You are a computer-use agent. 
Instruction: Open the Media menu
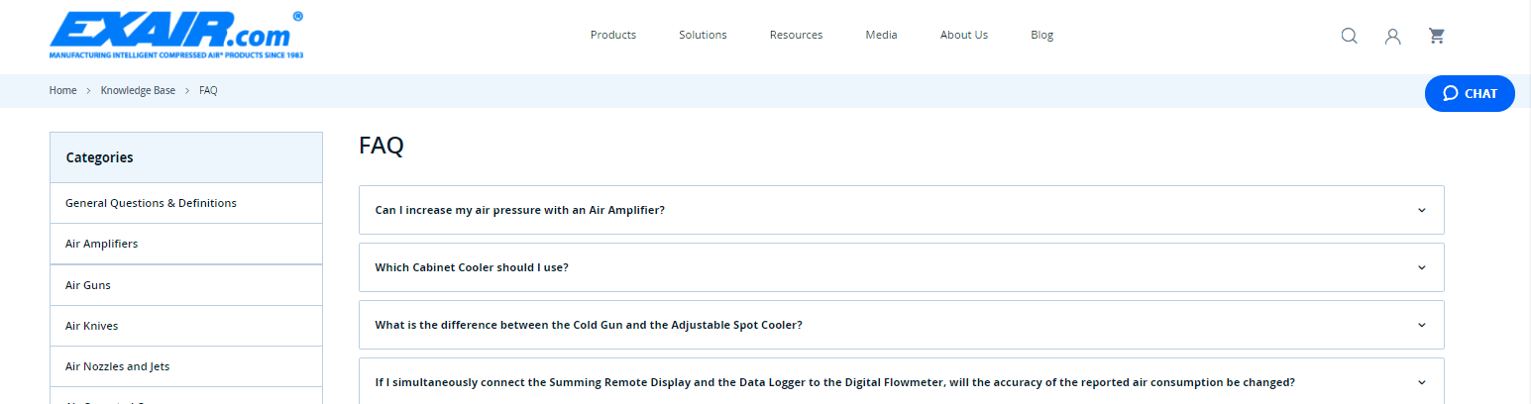point(881,35)
